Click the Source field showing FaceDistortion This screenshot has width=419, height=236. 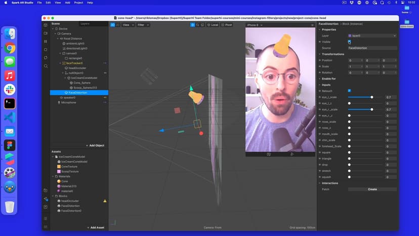pos(372,48)
